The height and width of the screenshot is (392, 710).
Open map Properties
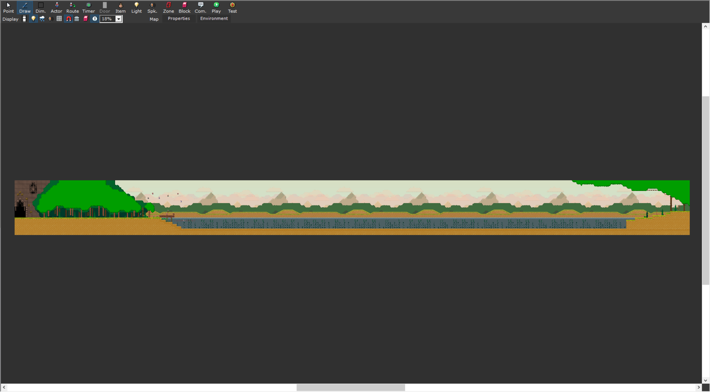(179, 19)
